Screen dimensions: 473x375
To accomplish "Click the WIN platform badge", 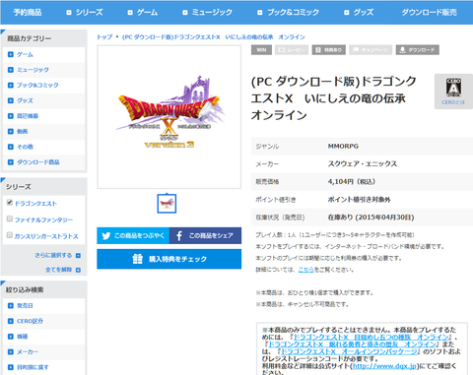I will [261, 50].
